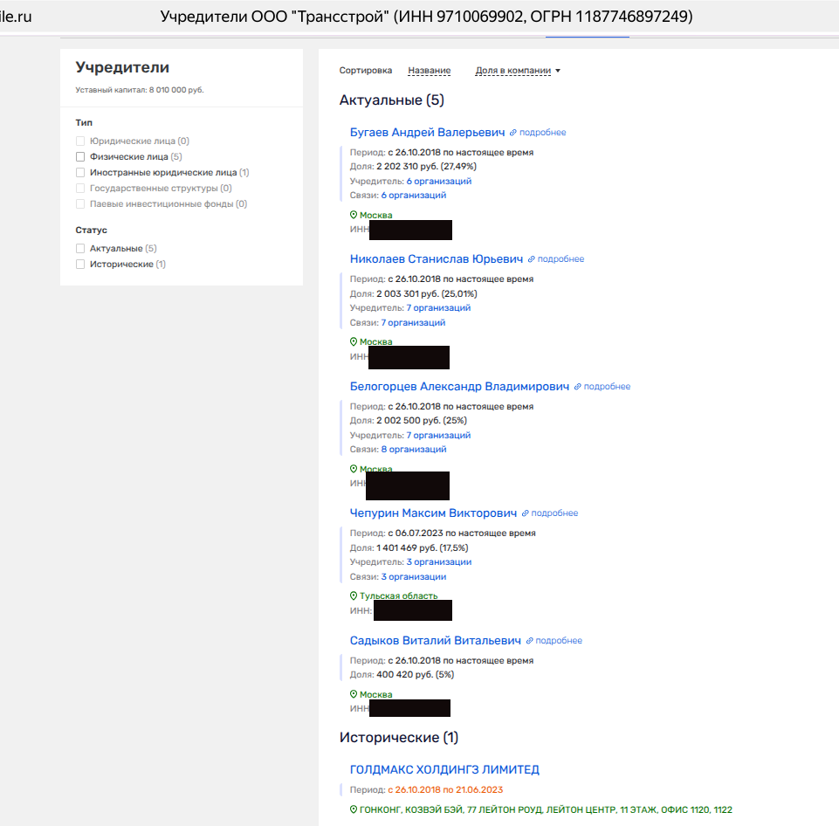839x826 pixels.
Task: Click Тульская область location pin icon
Action: [x=354, y=596]
